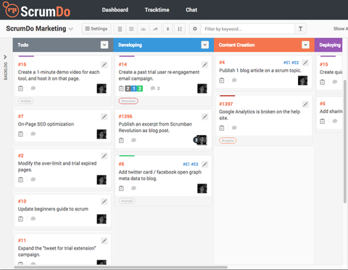The image size is (348, 270).
Task: Open the Tracktime menu item
Action: coord(157,10)
